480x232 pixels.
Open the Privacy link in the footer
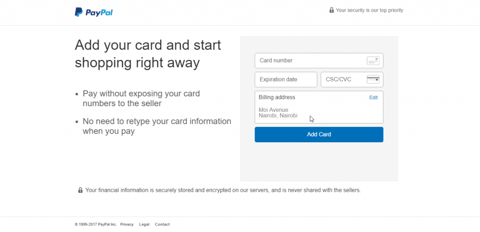(x=127, y=225)
